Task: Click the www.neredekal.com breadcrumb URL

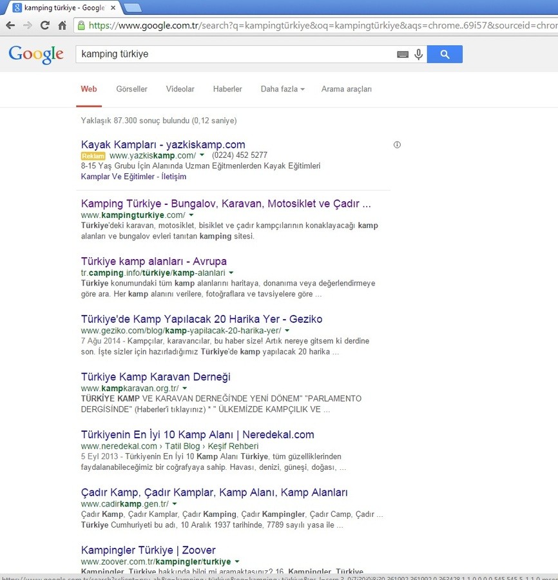Action: pyautogui.click(x=119, y=446)
